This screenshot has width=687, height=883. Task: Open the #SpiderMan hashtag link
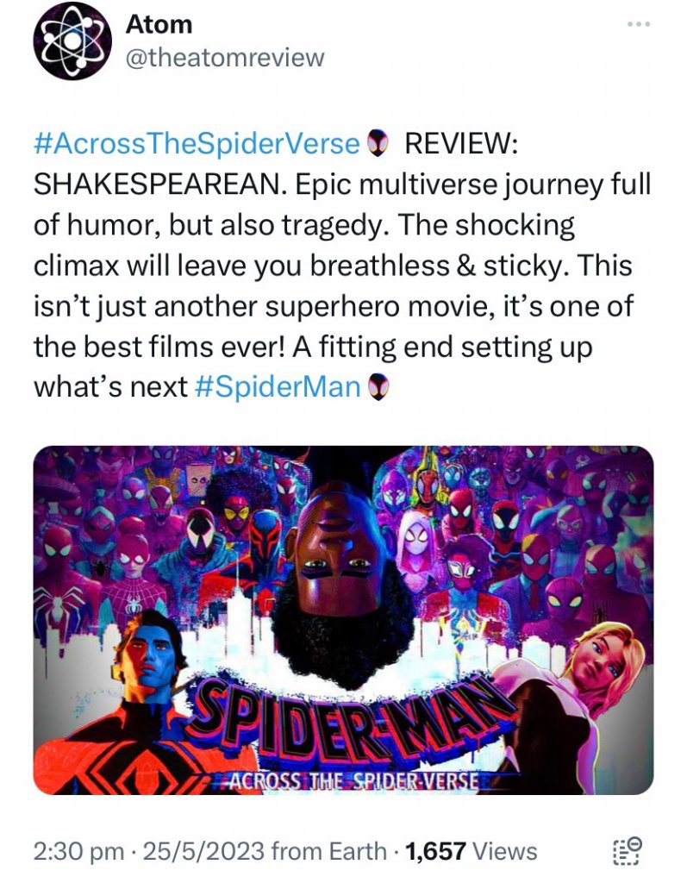278,387
